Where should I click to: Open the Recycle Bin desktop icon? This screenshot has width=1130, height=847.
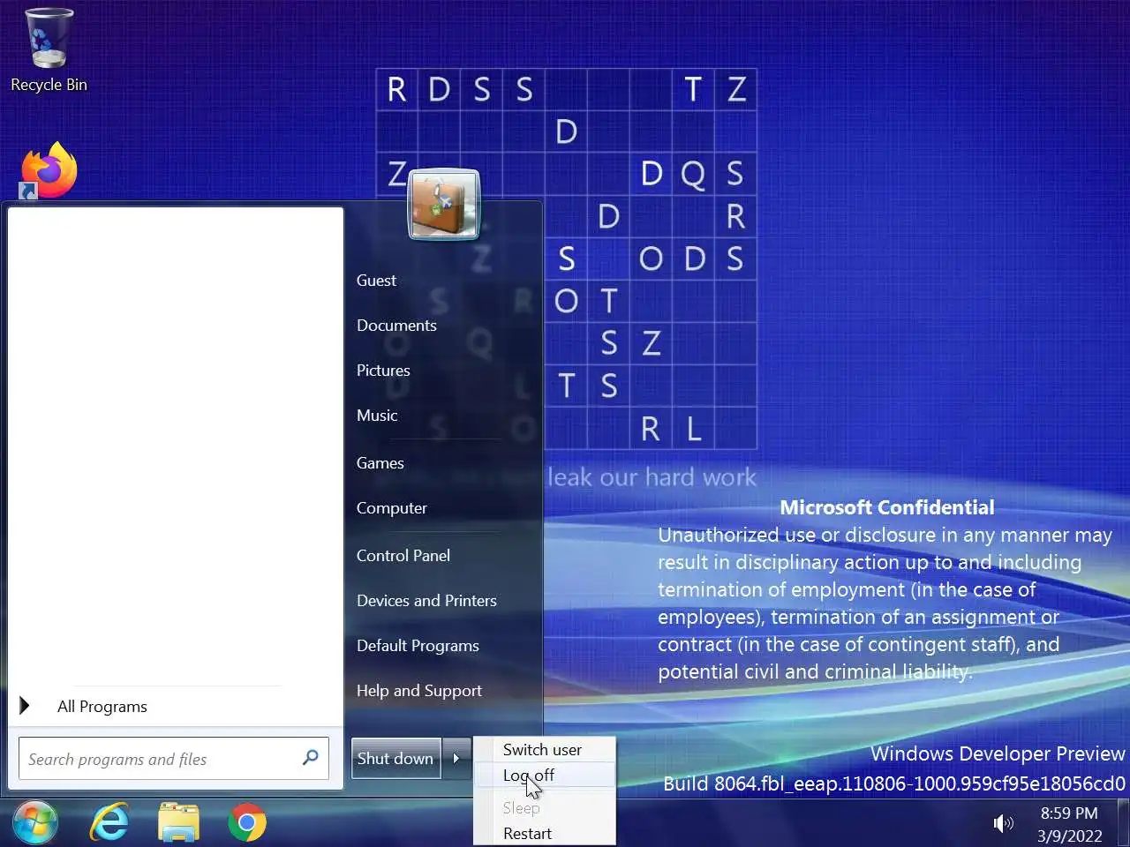49,50
